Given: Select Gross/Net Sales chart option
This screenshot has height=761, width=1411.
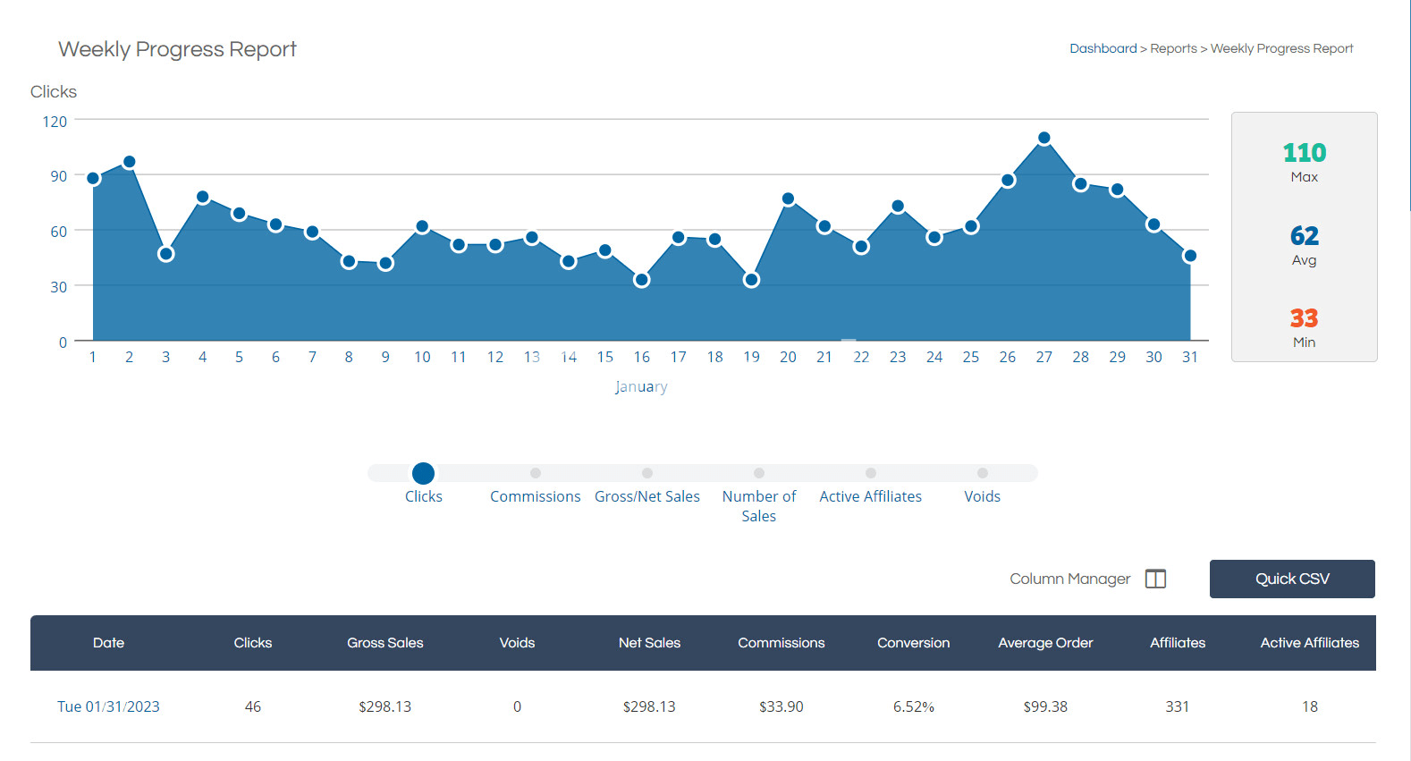Looking at the screenshot, I should (x=646, y=473).
